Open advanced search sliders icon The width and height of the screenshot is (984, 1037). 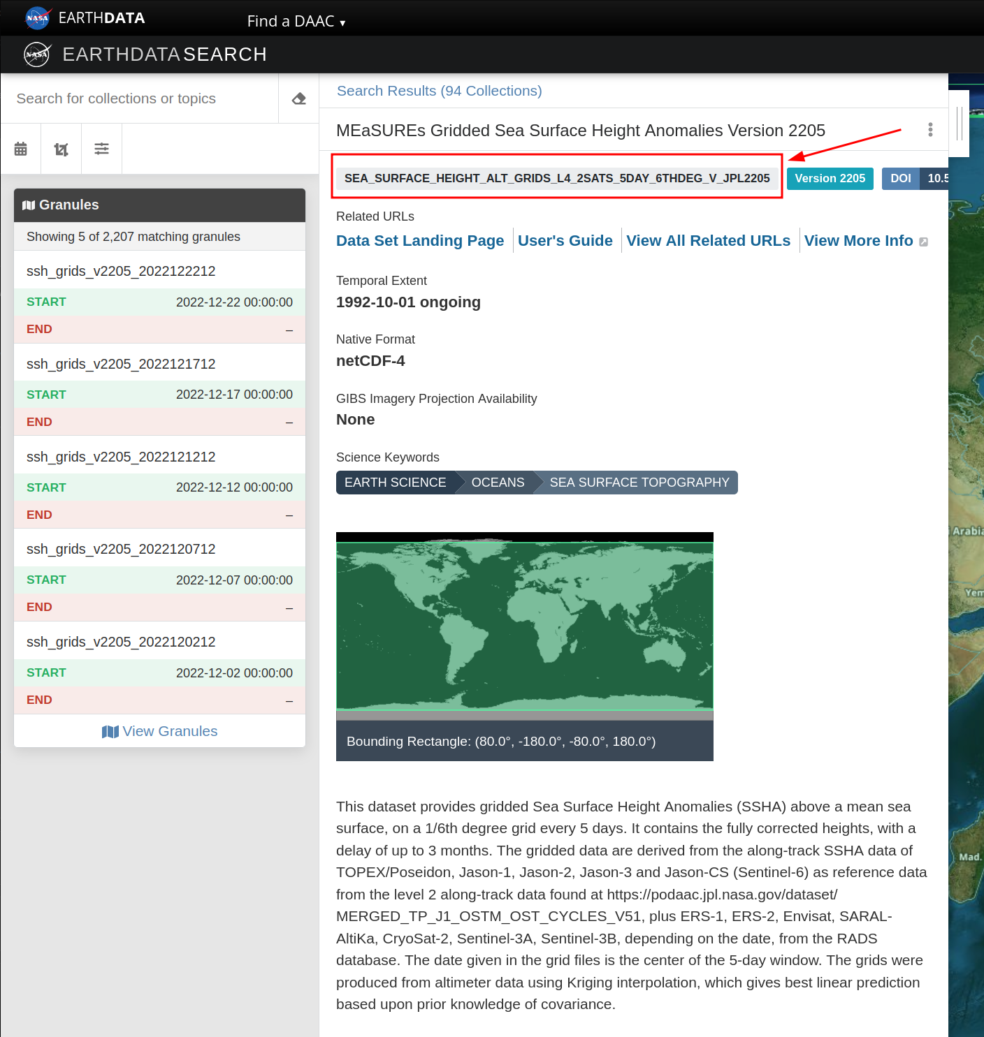102,149
